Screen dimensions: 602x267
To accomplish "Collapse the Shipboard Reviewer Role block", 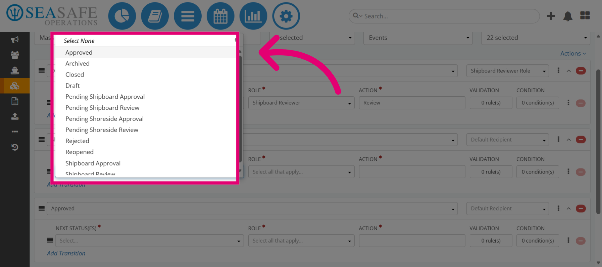I will [569, 71].
